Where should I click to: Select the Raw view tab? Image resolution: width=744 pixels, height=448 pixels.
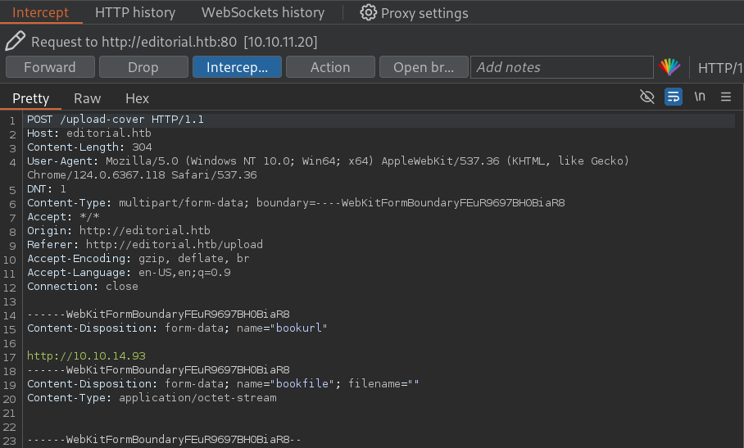tap(88, 98)
